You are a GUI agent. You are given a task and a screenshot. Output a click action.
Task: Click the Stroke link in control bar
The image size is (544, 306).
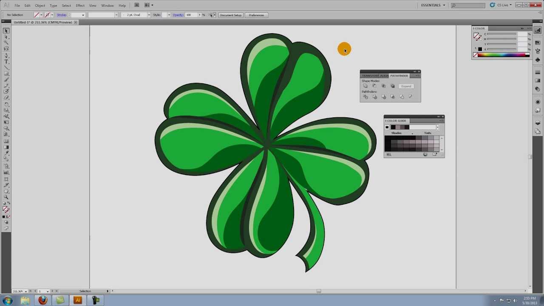click(62, 15)
